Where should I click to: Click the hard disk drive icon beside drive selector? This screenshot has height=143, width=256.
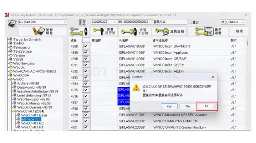tap(12, 23)
